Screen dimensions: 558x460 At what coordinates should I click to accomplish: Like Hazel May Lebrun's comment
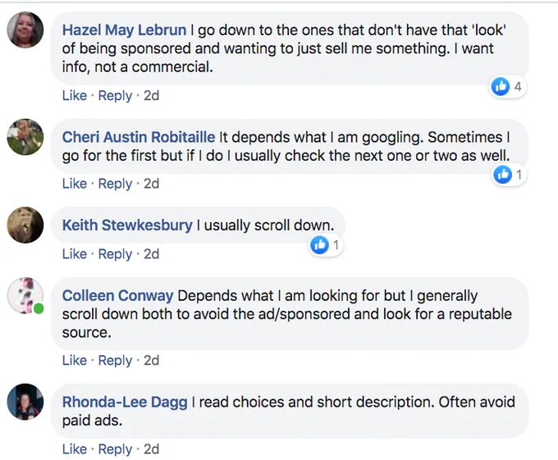[x=75, y=96]
